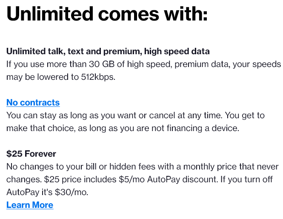Click the line starting "No changes to your bill"
Viewport: 283px width, 219px height.
(x=142, y=166)
